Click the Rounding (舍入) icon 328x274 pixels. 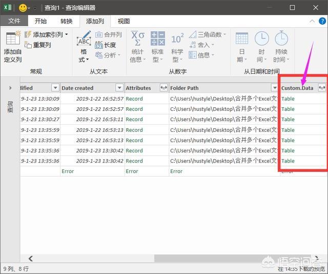click(193, 45)
